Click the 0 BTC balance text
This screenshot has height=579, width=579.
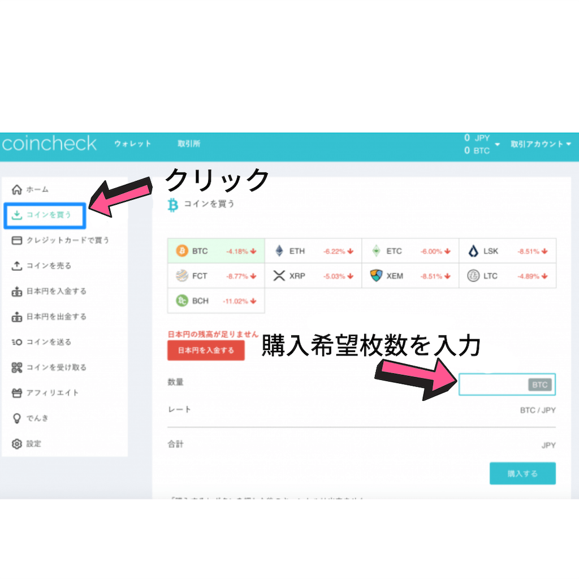477,150
